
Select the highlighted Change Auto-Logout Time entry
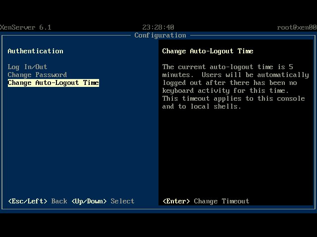coord(53,83)
